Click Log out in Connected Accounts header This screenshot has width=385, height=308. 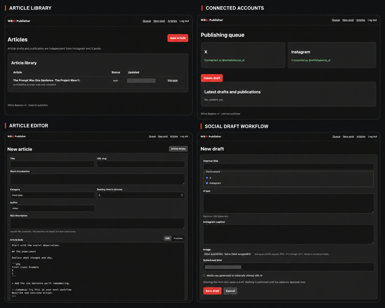(372, 20)
